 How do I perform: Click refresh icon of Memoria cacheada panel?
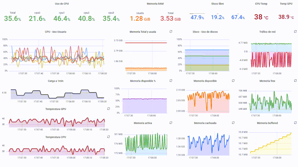[x=233, y=123]
